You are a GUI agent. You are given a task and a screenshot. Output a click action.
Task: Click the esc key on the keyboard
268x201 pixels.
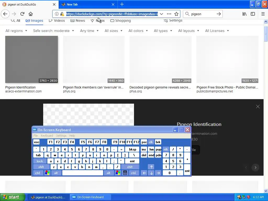37,142
